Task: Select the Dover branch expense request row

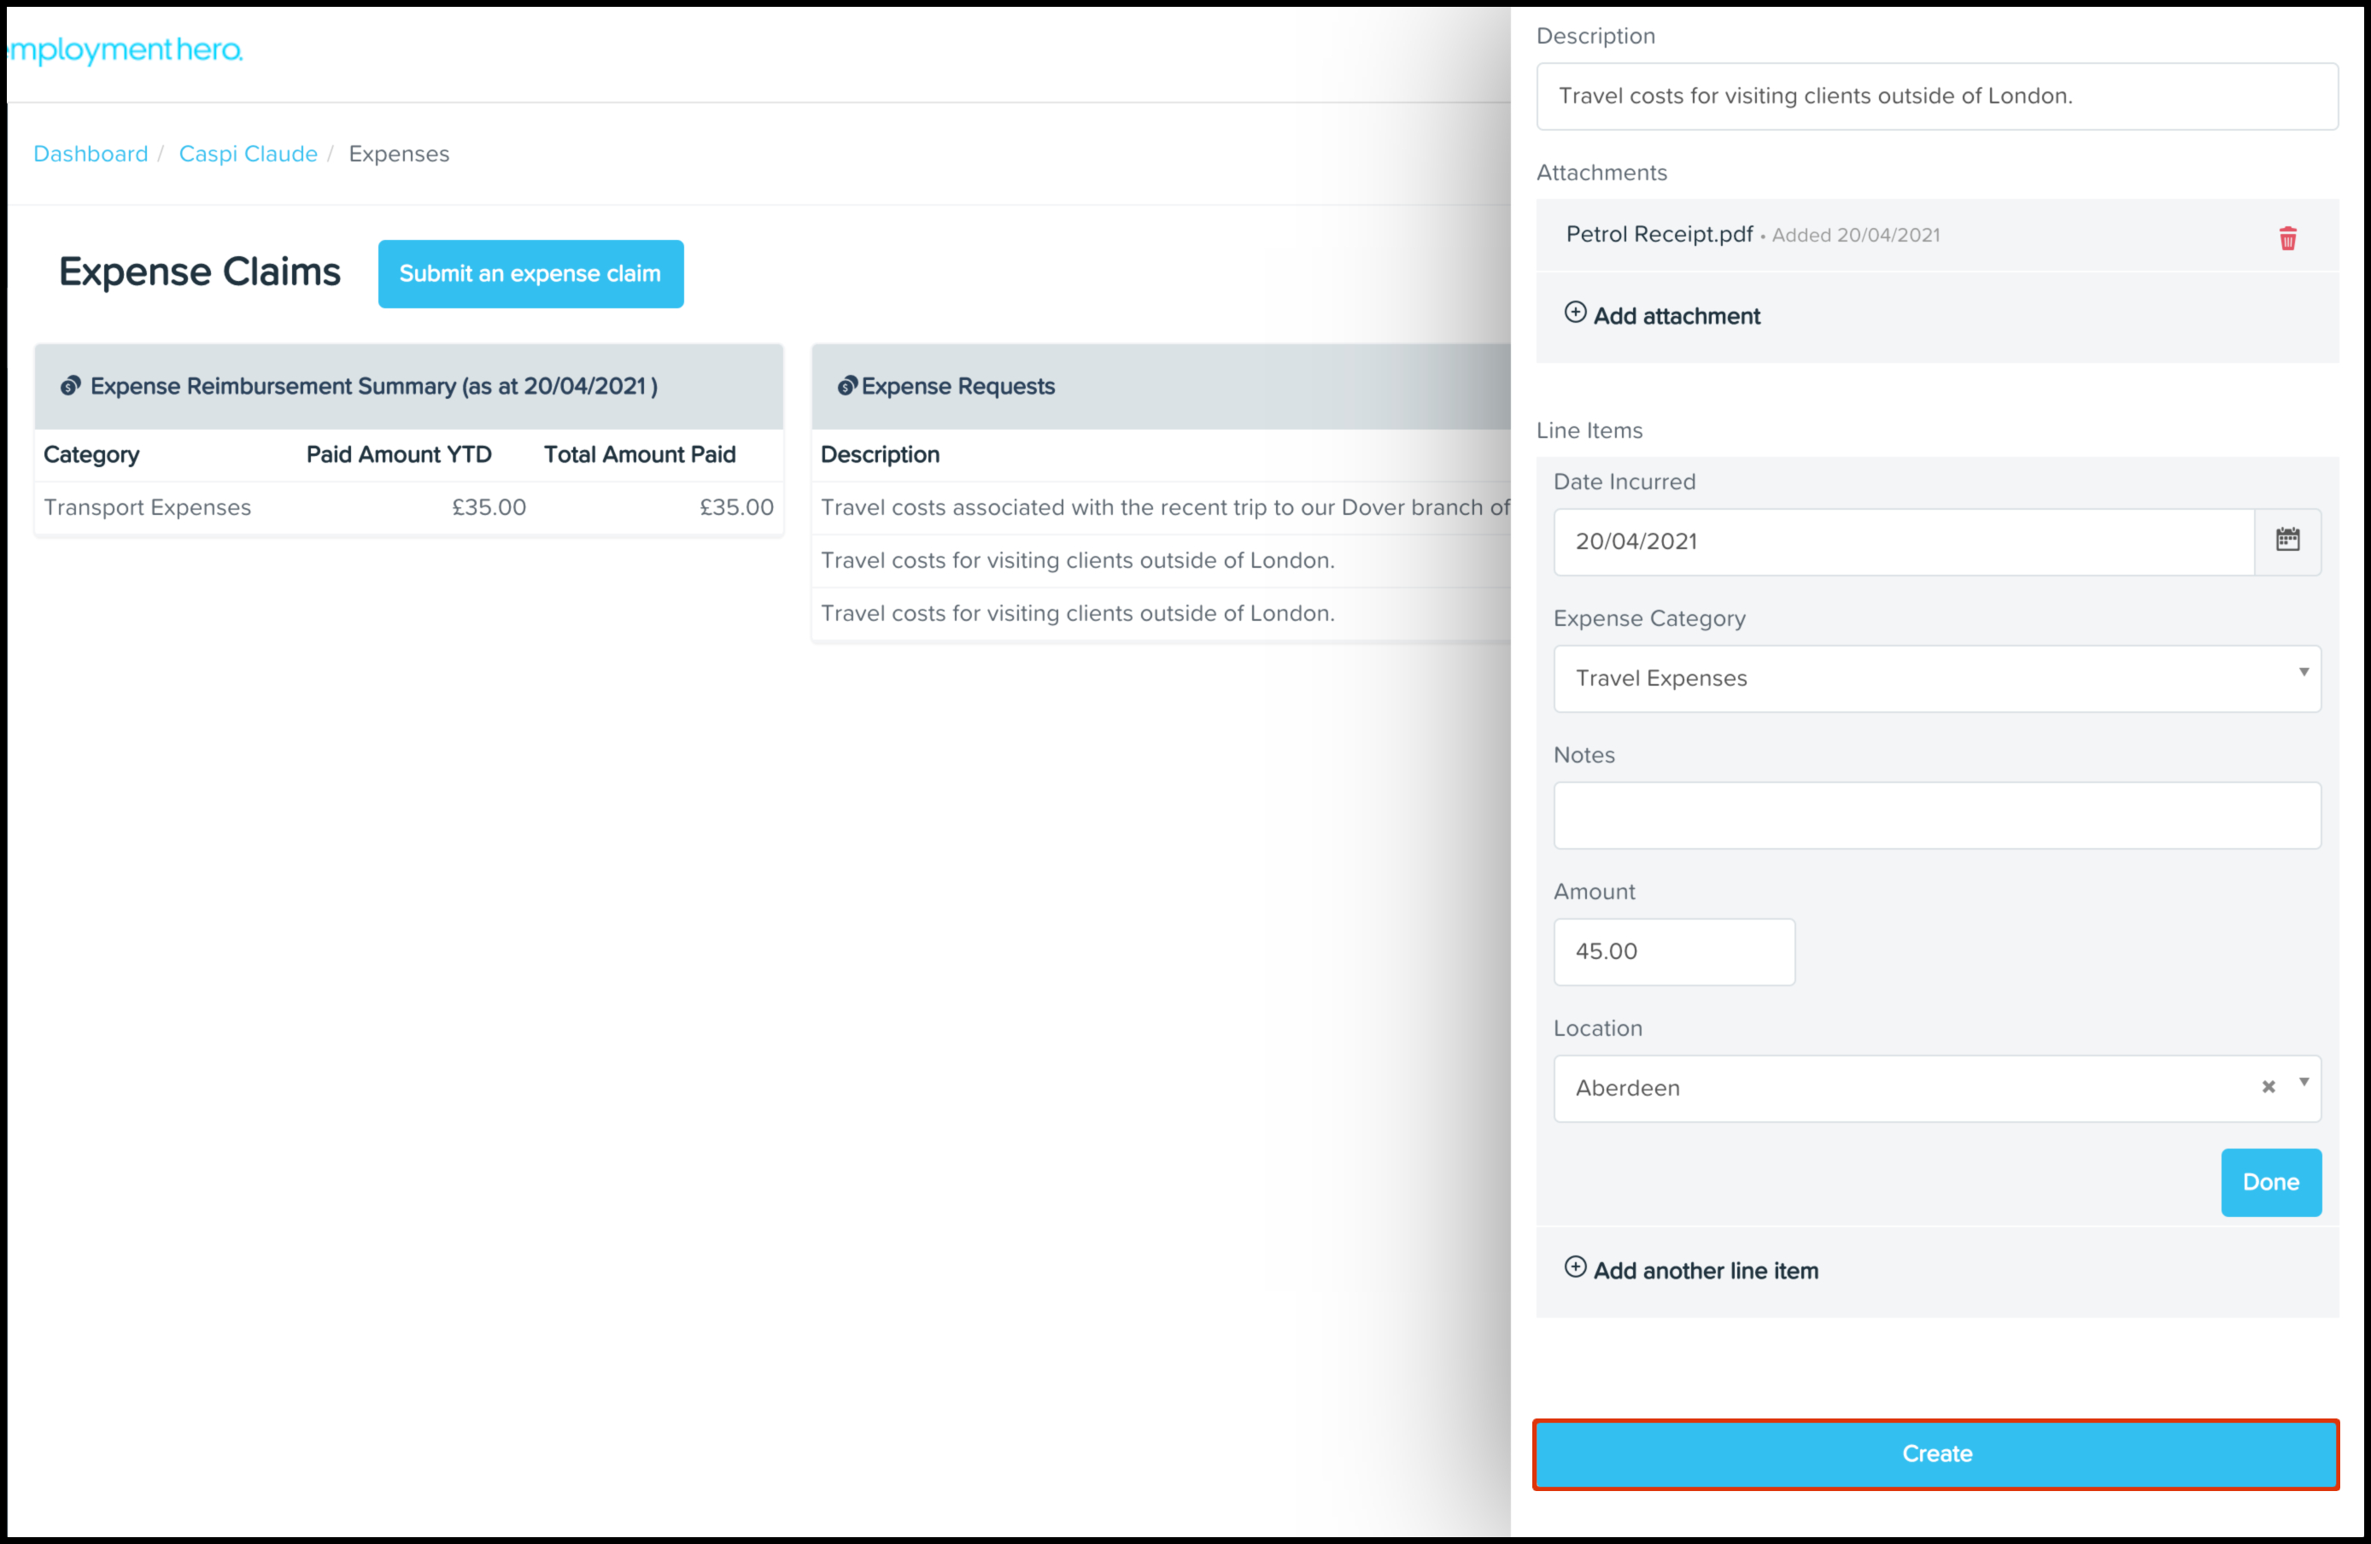Action: [x=1163, y=508]
